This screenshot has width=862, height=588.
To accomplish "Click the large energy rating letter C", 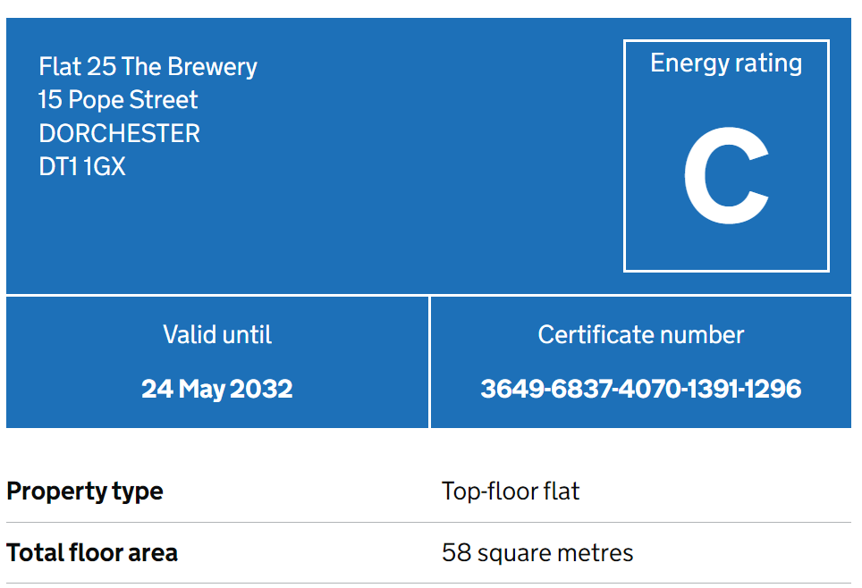I will 726,176.
